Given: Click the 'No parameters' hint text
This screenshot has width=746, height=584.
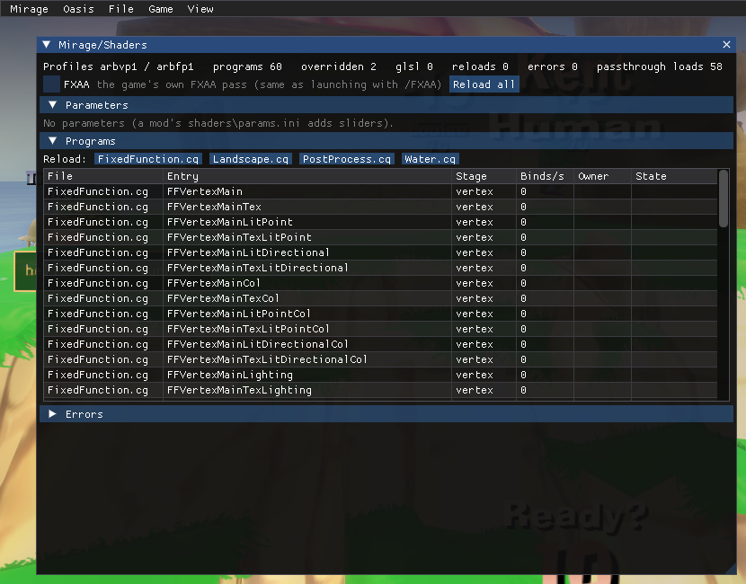Looking at the screenshot, I should (218, 123).
